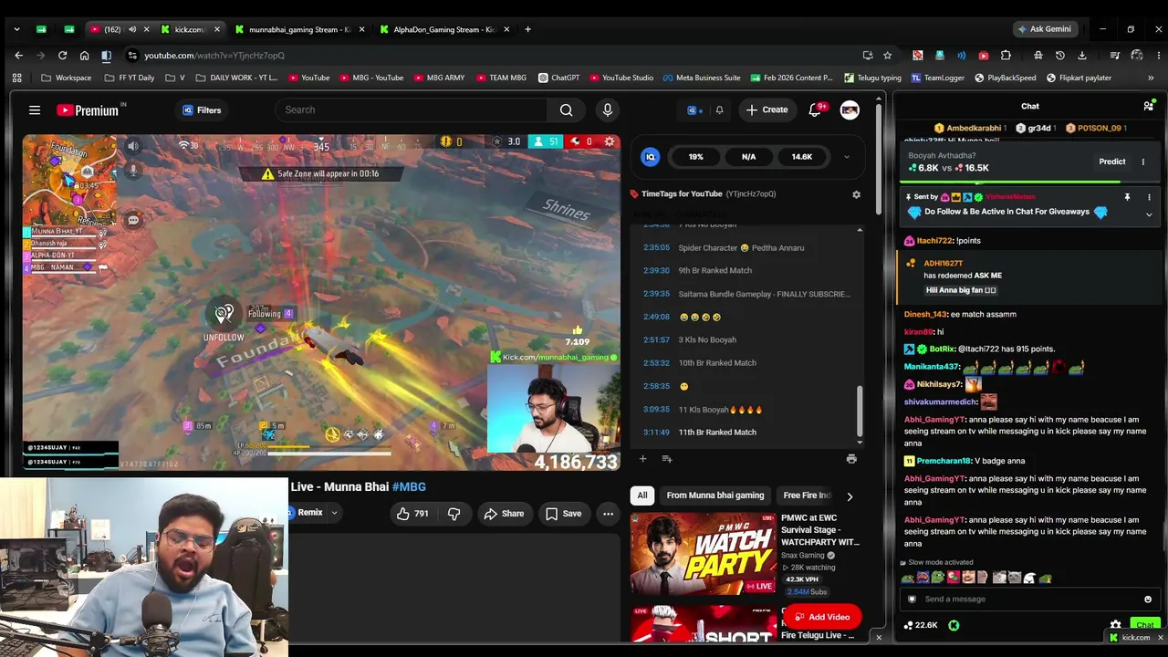Screen dimensions: 1168x657
Task: Collapse the pinned message chevron
Action: [1149, 215]
